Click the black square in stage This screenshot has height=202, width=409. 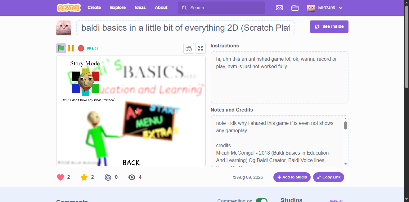pyautogui.click(x=76, y=76)
